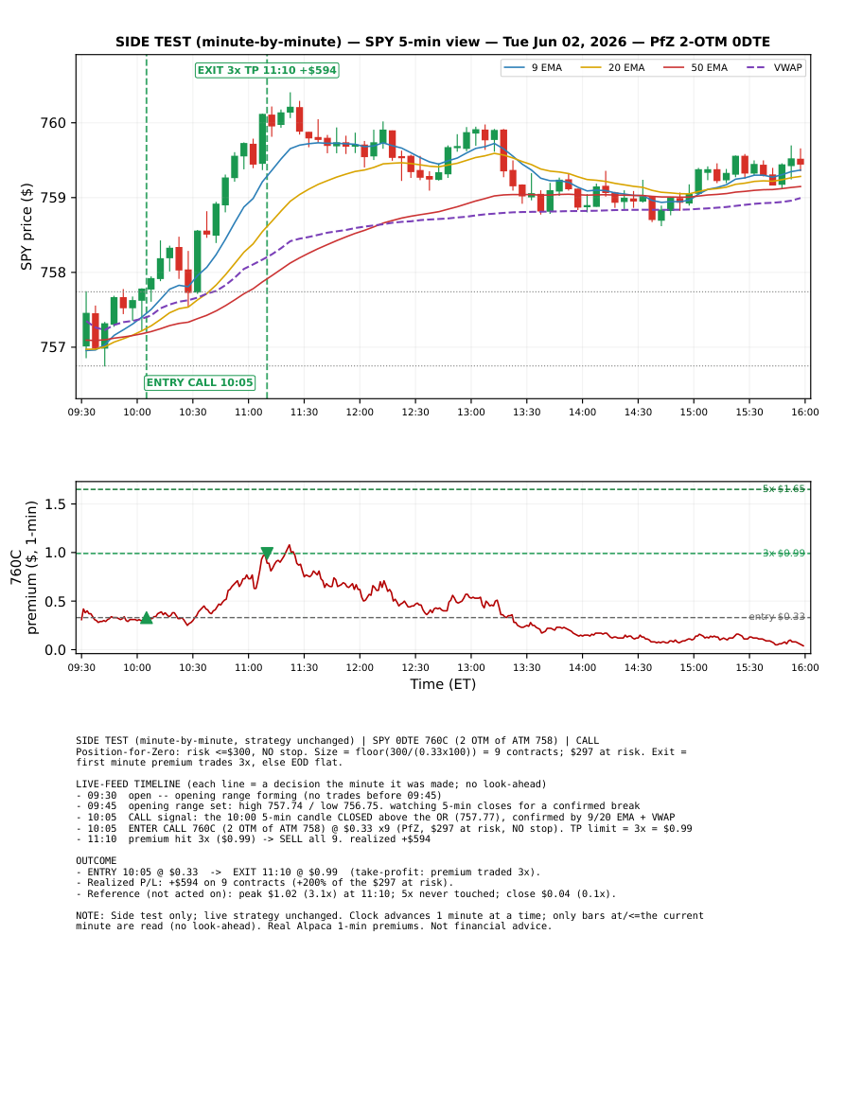Click the ENTRY CALL 10:05 label
The height and width of the screenshot is (1093, 845).
click(200, 382)
